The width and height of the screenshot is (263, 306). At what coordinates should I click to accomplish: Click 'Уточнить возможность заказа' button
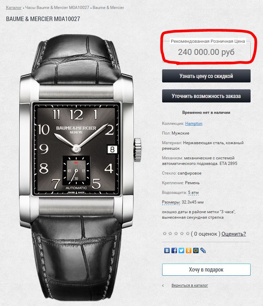[x=206, y=96]
